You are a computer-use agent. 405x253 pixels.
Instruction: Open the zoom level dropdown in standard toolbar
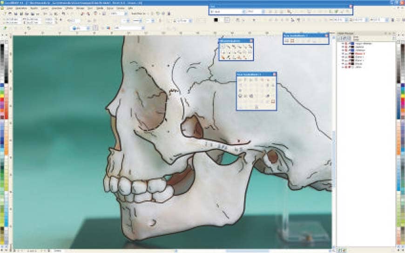tap(126, 14)
